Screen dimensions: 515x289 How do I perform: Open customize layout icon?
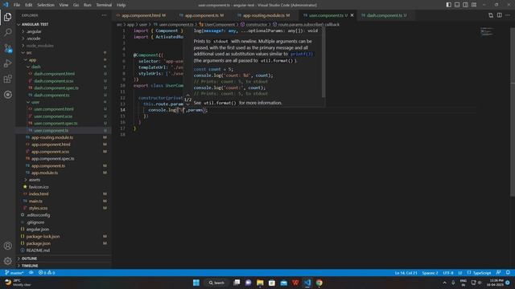point(474,5)
